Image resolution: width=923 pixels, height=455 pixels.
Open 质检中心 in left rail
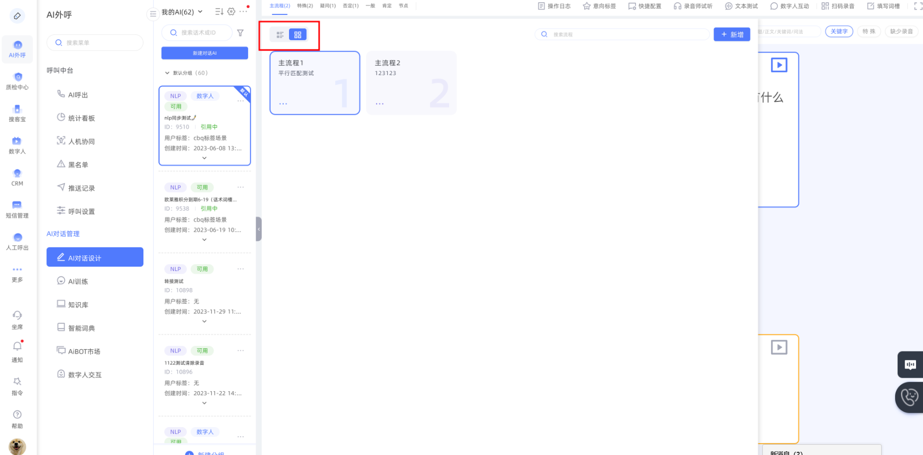click(17, 81)
